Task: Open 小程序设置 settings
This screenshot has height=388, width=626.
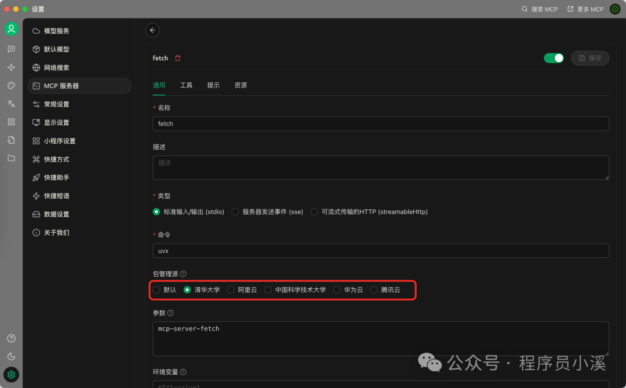Action: click(x=79, y=141)
